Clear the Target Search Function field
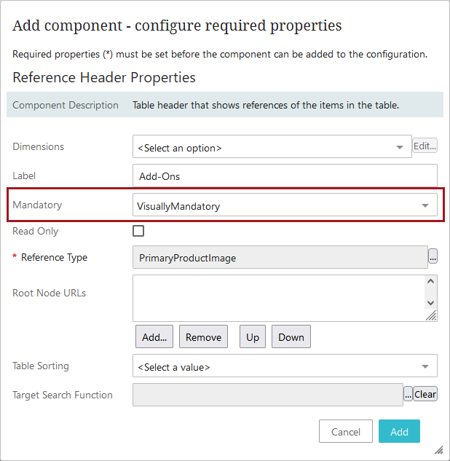 point(425,394)
